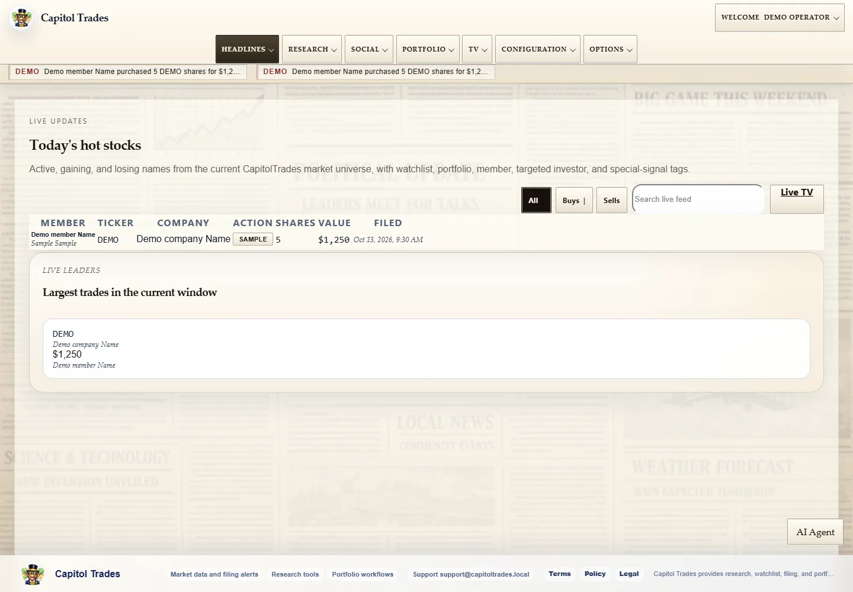Click Market data and filing alerts footer item
Image resolution: width=853 pixels, height=592 pixels.
(x=214, y=574)
